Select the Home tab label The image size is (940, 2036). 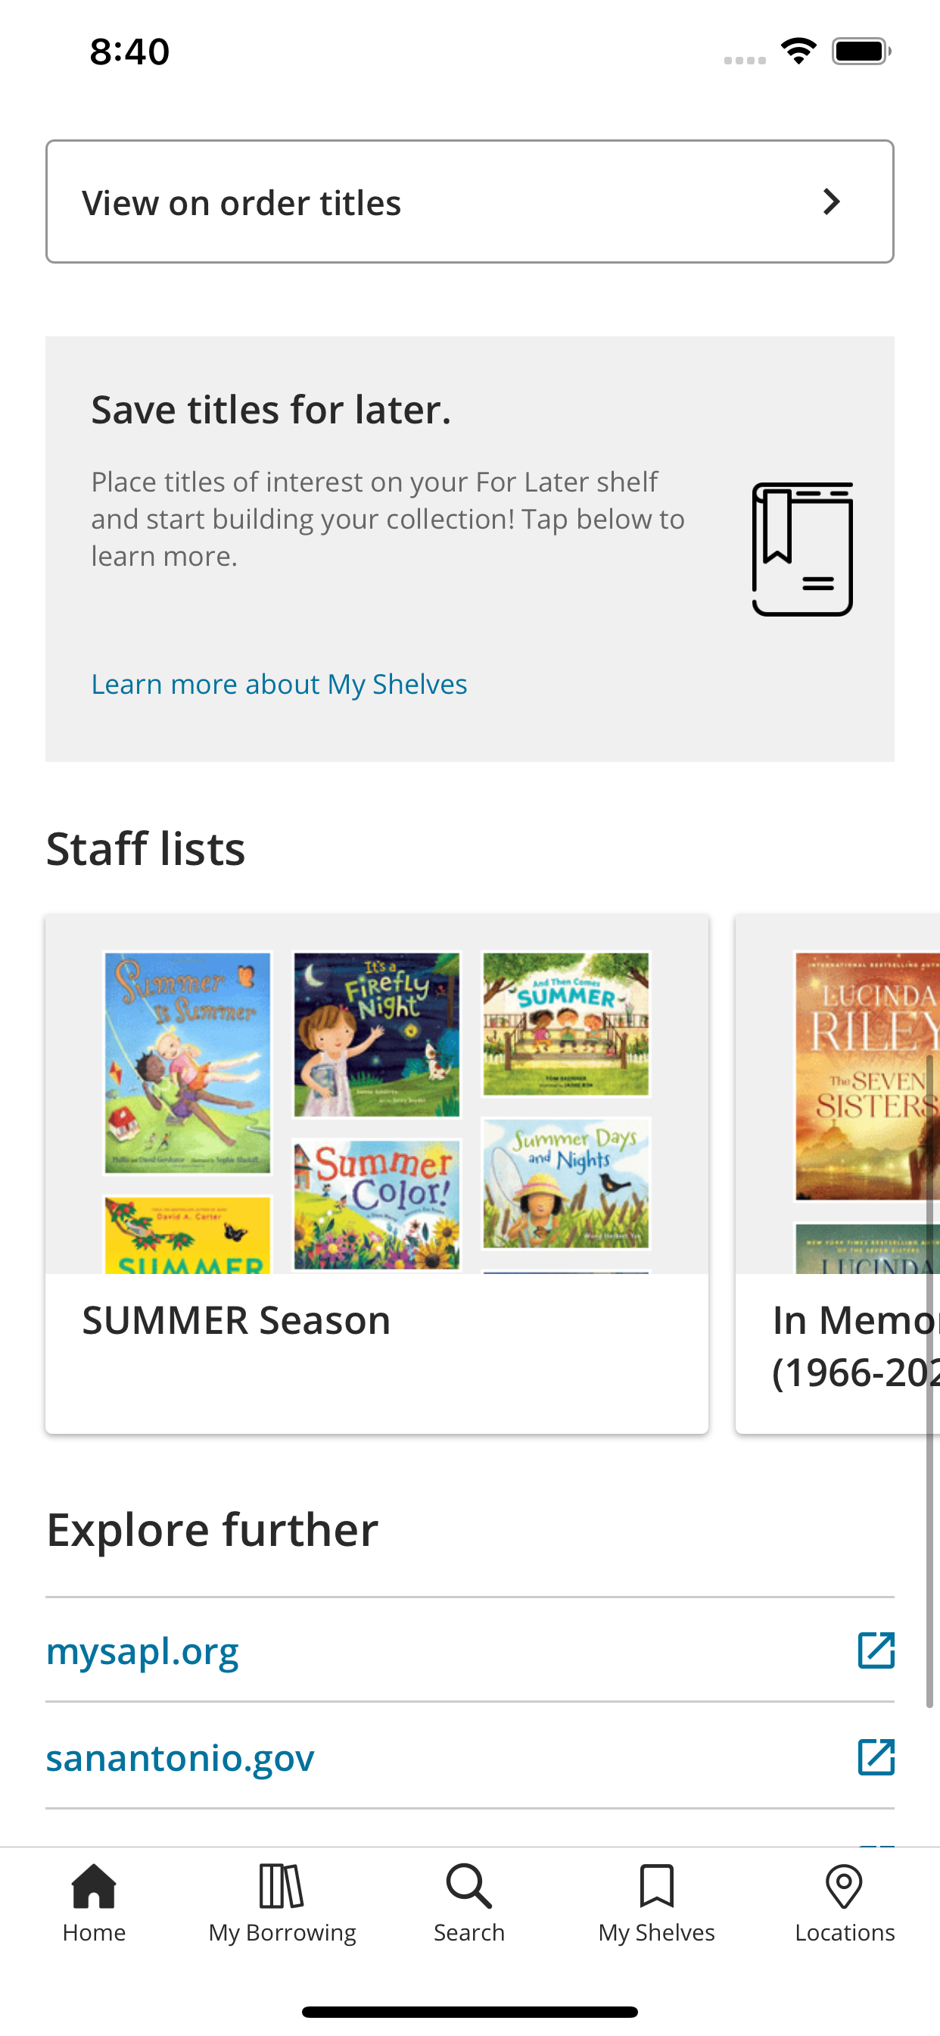click(x=94, y=1932)
